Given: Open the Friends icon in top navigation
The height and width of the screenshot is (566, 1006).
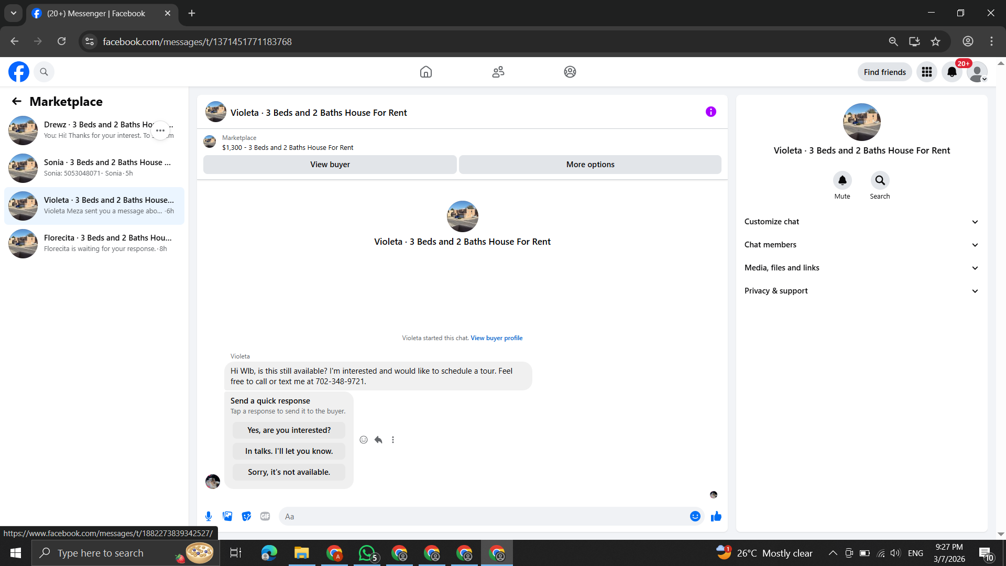Looking at the screenshot, I should coord(498,72).
